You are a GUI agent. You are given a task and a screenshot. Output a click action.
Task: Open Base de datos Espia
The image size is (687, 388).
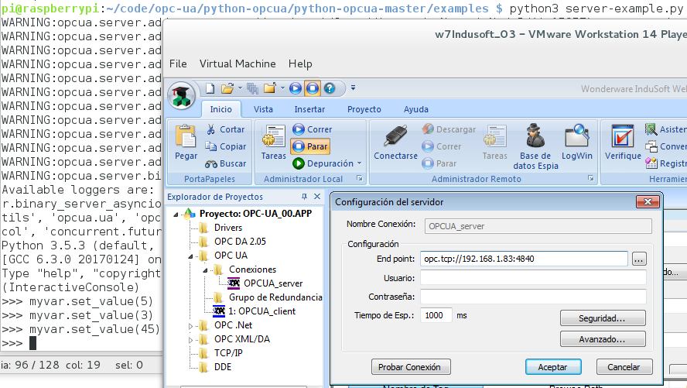tap(535, 147)
